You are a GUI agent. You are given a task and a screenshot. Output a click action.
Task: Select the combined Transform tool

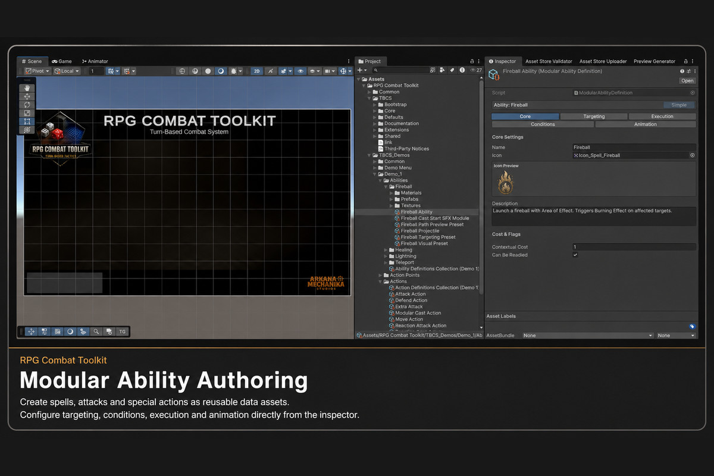tap(27, 130)
